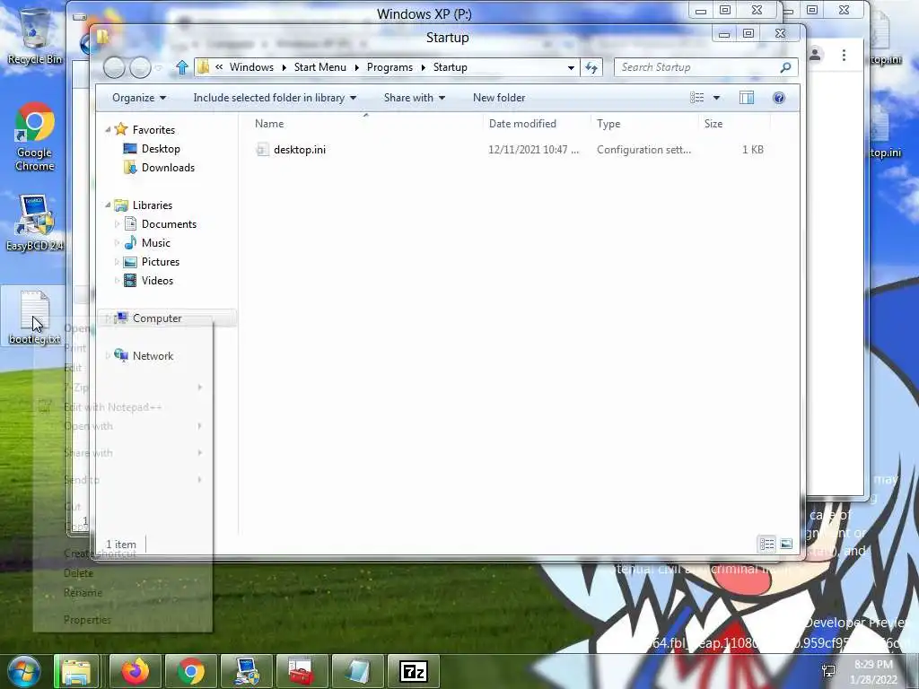Open 7-Zip from the taskbar
The image size is (919, 689).
(413, 671)
